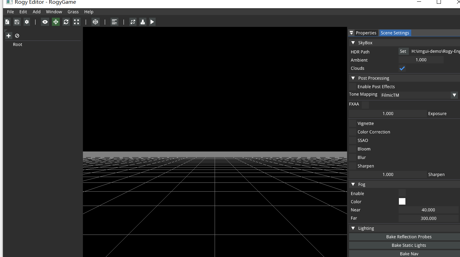The height and width of the screenshot is (257, 460).
Task: Click Bake Reflection Probes button
Action: tap(404, 237)
